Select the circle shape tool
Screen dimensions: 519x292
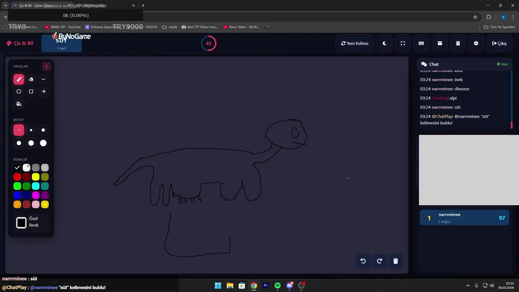(x=19, y=92)
